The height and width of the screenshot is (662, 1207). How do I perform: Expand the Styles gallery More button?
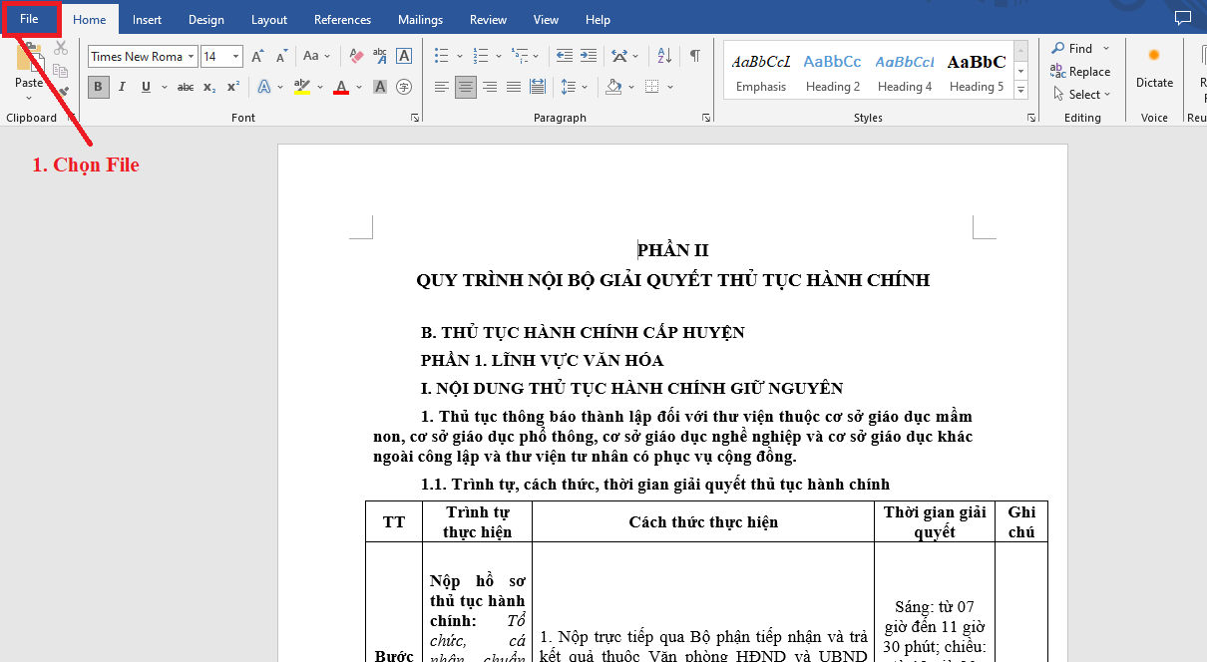click(1020, 90)
